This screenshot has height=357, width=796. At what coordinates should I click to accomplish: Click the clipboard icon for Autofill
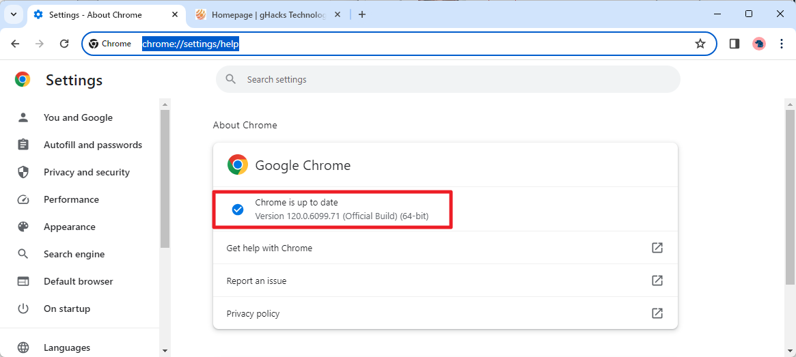(23, 145)
